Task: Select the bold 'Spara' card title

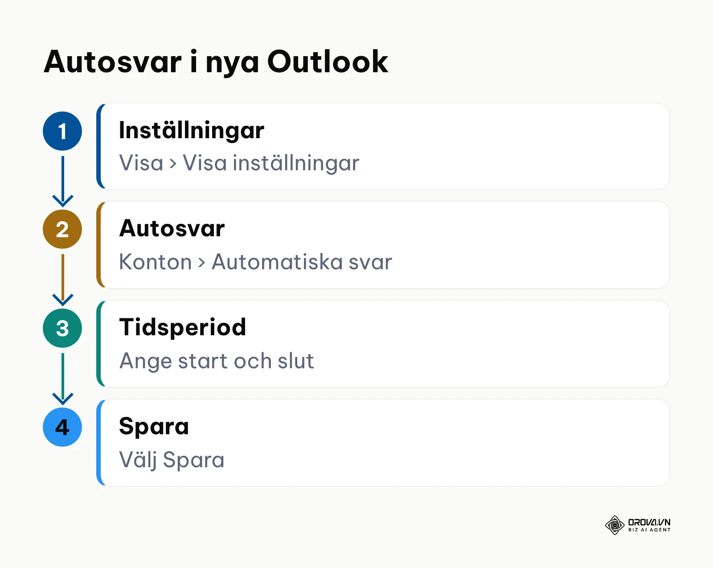Action: (x=154, y=427)
